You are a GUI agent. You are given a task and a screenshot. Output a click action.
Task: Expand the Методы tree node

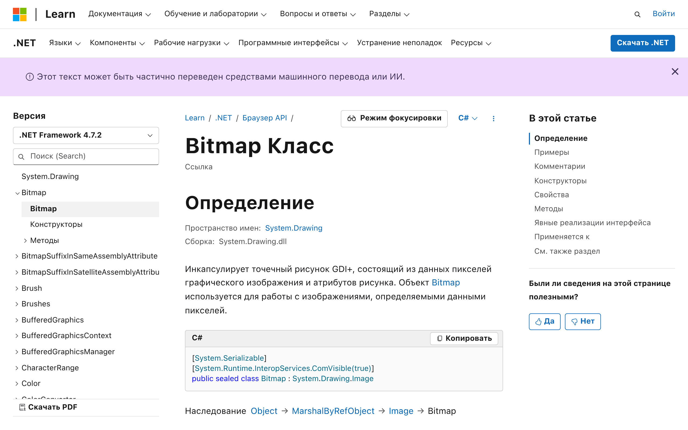click(25, 241)
